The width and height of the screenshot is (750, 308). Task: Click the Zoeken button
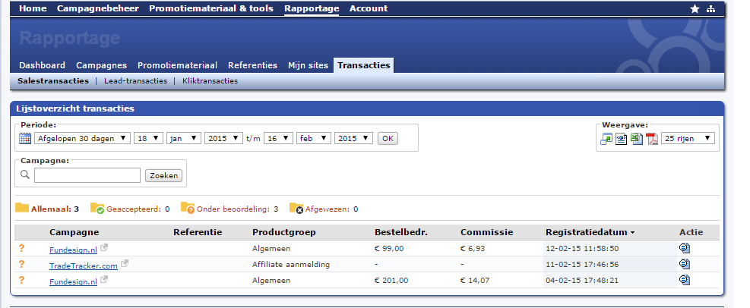[163, 176]
